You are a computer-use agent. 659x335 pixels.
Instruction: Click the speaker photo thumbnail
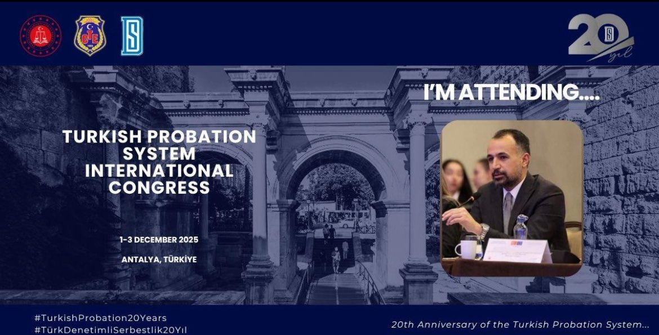[x=512, y=198]
